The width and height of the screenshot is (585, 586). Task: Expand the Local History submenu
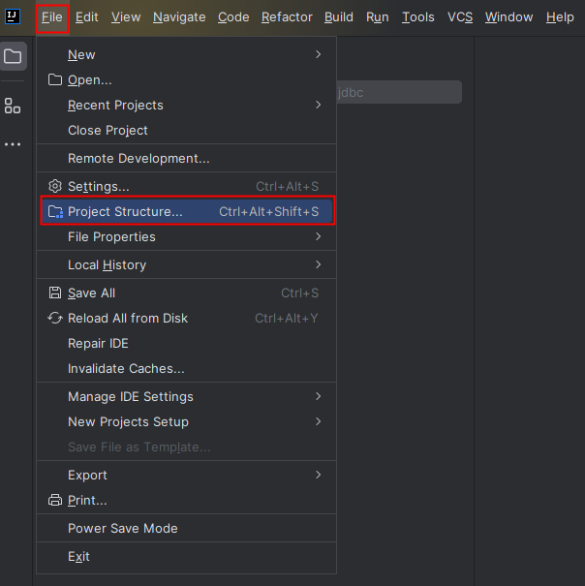point(318,264)
